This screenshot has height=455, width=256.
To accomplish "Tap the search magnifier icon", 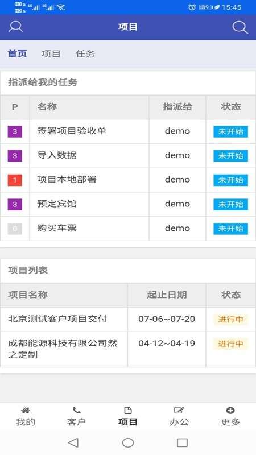I will [x=240, y=27].
